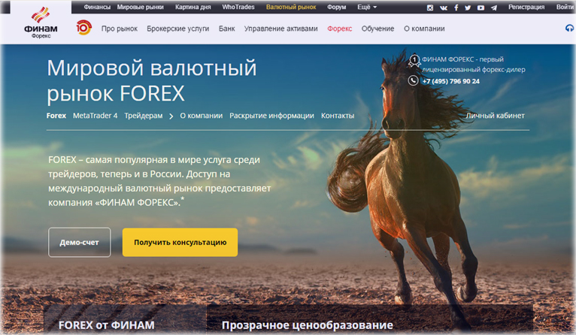Click the red anniversary 10 icon
The height and width of the screenshot is (335, 576).
(x=83, y=29)
